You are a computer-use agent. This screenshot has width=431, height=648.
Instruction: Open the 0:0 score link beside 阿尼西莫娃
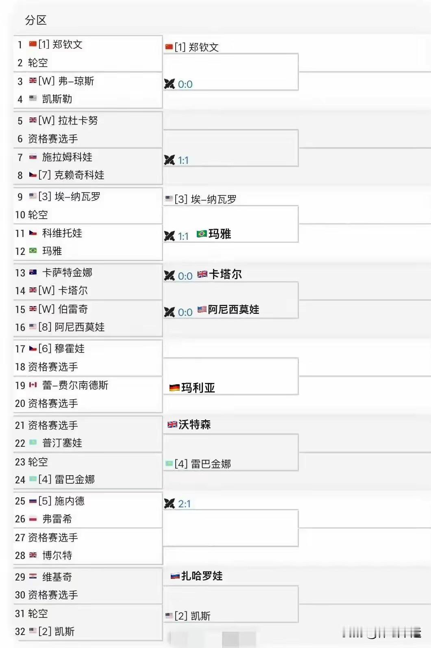(185, 312)
